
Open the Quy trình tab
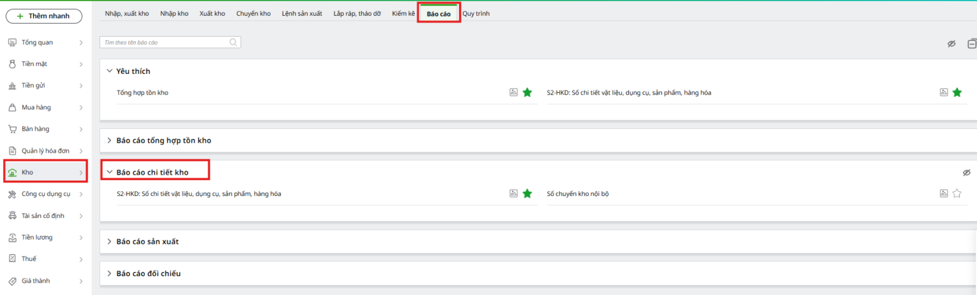tap(476, 13)
